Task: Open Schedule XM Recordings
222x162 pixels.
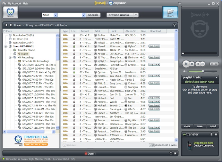Action: (x=36, y=61)
